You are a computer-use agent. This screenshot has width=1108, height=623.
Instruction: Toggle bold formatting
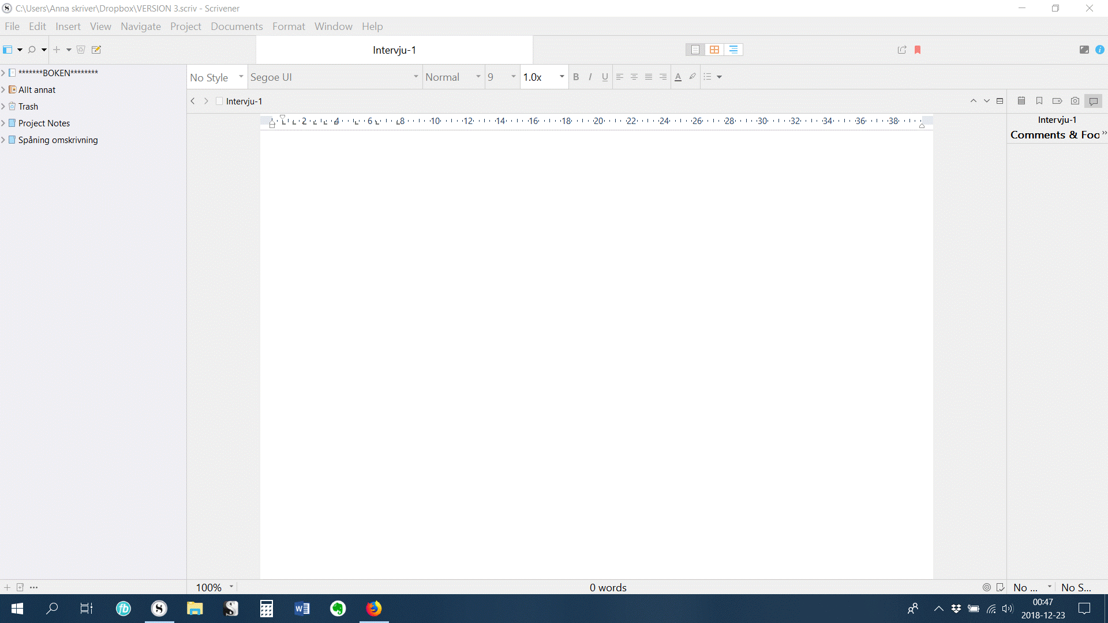click(575, 77)
